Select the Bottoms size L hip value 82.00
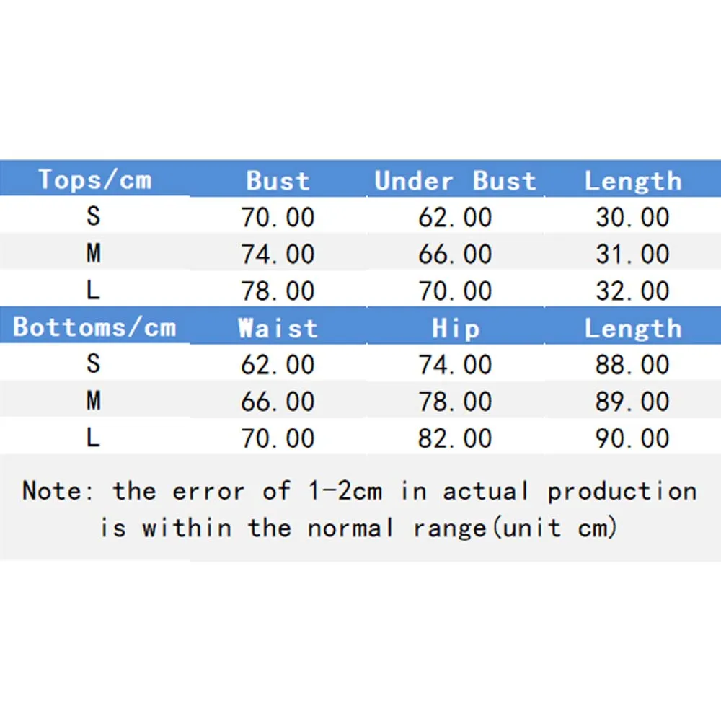This screenshot has height=721, width=721. 455,438
